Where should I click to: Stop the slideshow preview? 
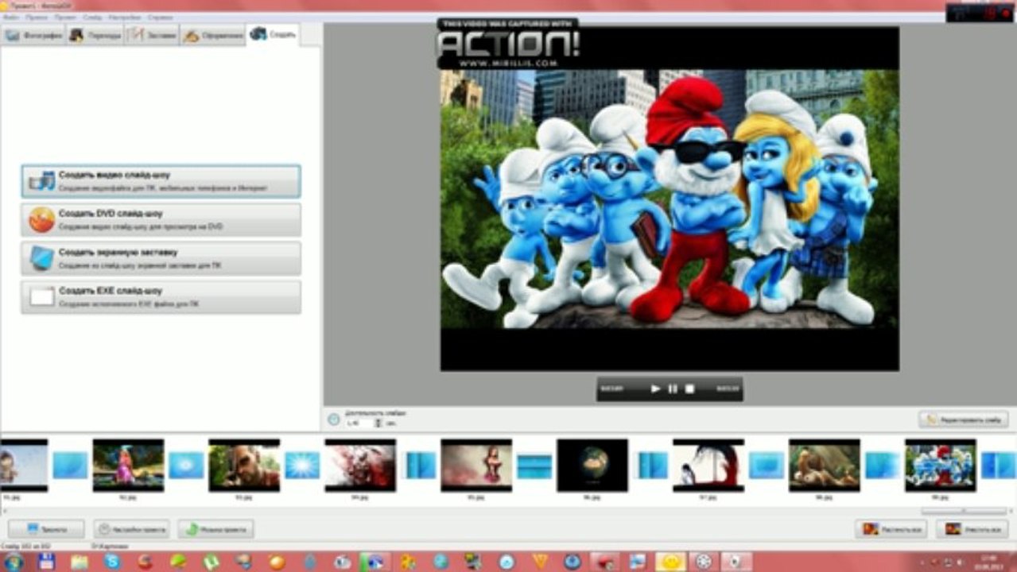point(690,388)
